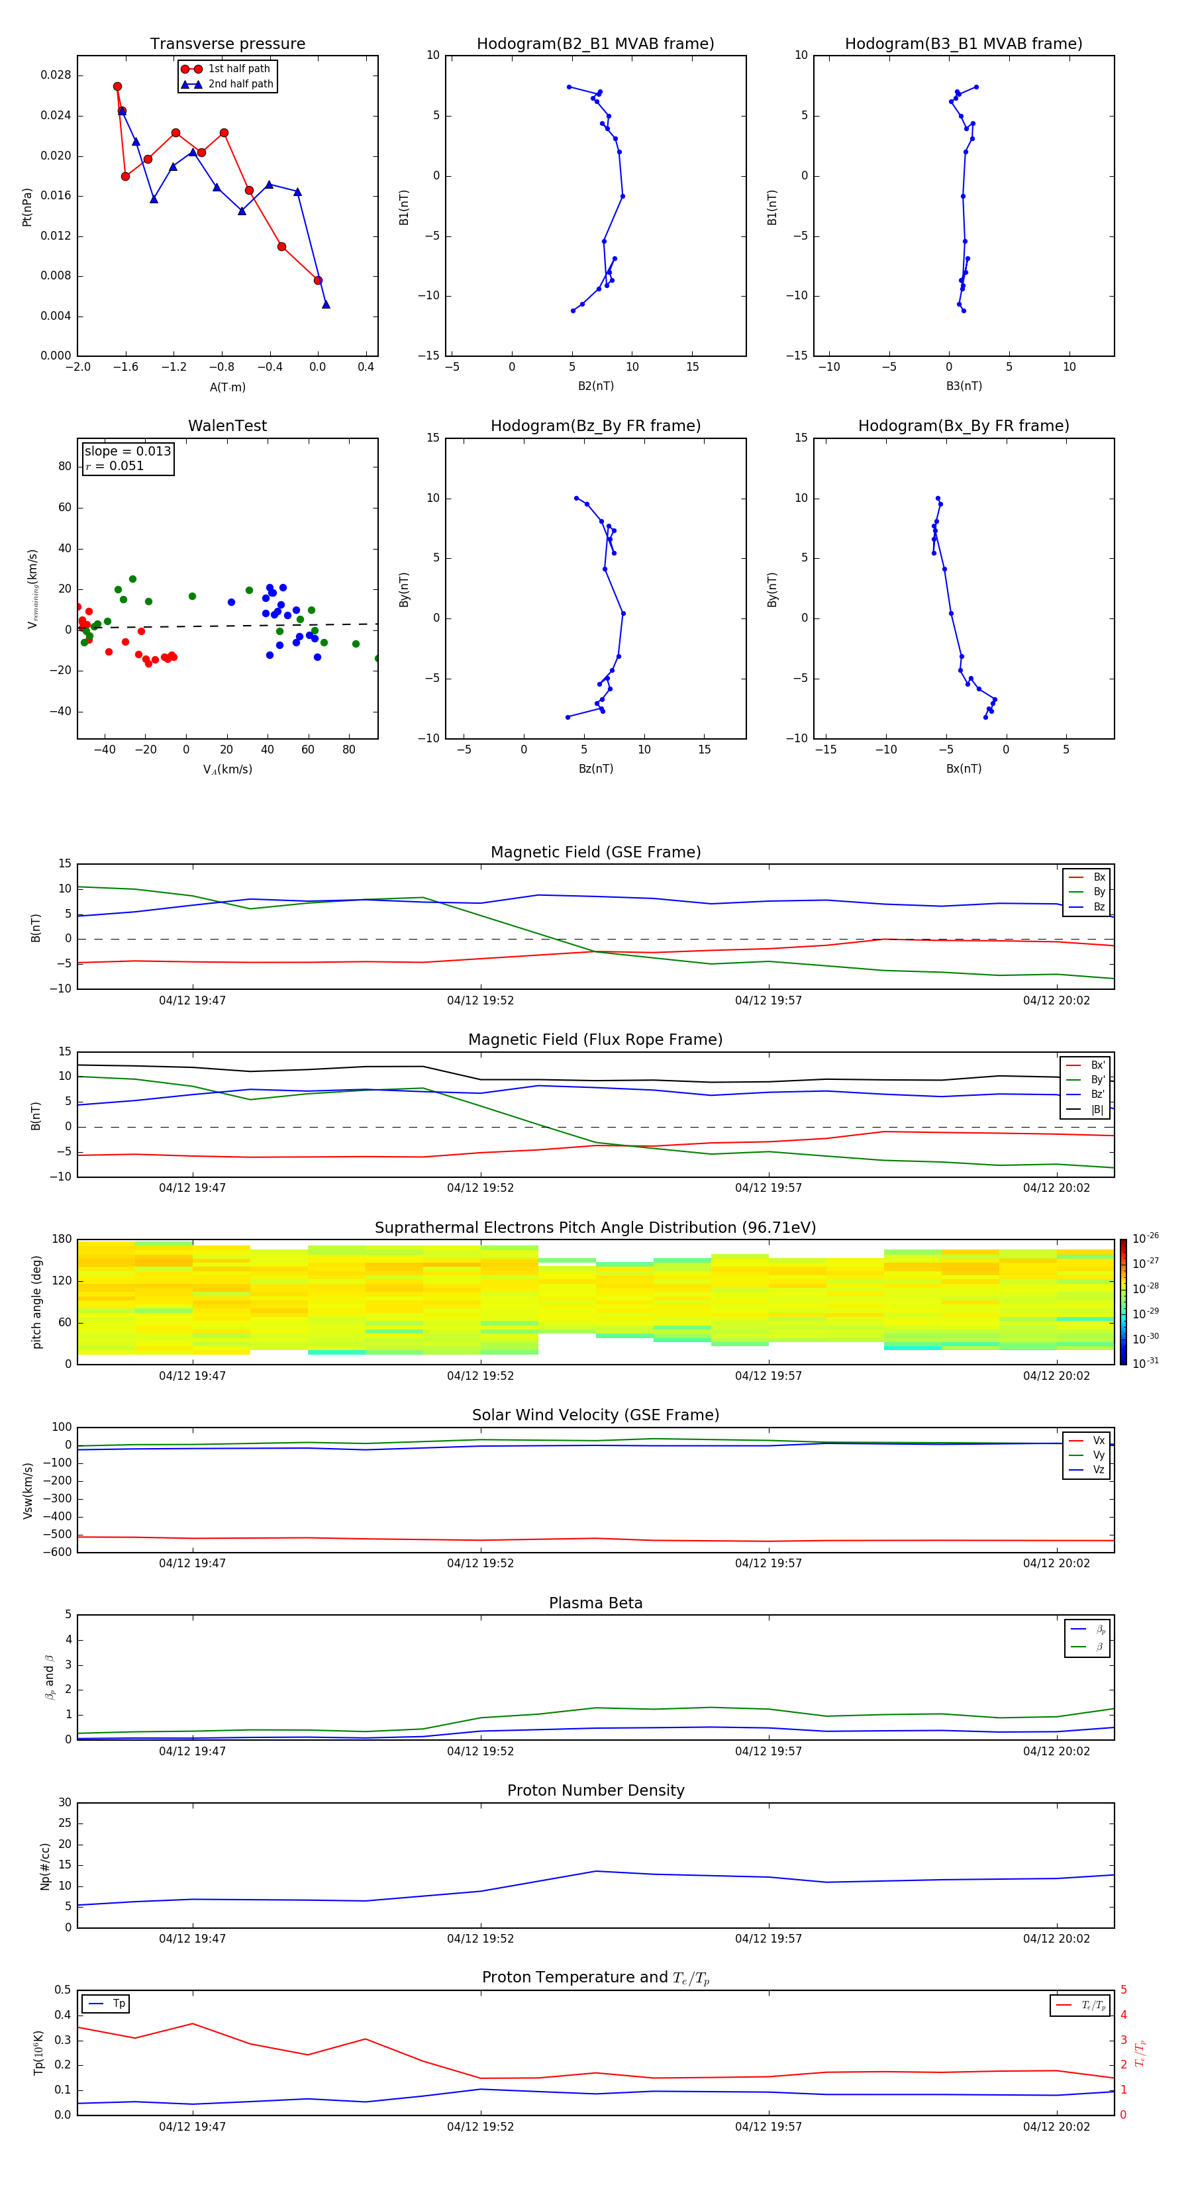Click 'Magnetic Field (Flux Rope Frame)' title
This screenshot has width=1192, height=2185.
click(x=595, y=1040)
